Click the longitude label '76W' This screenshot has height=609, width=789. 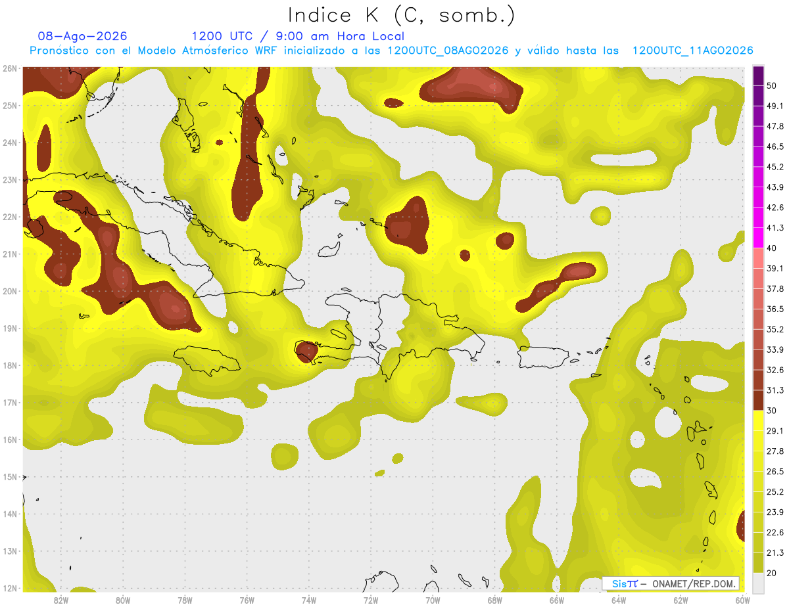tap(247, 600)
